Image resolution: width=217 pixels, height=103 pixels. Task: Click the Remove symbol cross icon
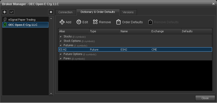click(95, 22)
